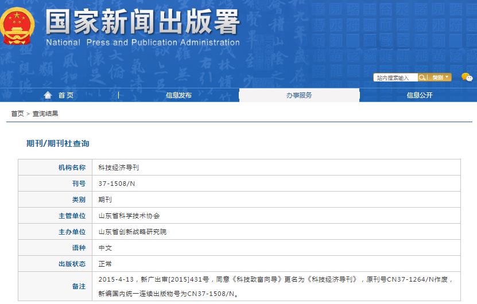Switch to the 办事服务 navigation tab
The height and width of the screenshot is (304, 477).
click(299, 95)
